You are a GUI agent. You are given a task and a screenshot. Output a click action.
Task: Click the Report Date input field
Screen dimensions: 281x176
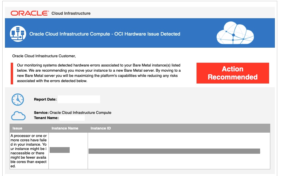pyautogui.click(x=79, y=99)
